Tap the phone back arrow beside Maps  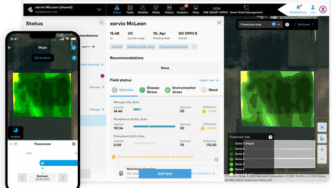9,47
